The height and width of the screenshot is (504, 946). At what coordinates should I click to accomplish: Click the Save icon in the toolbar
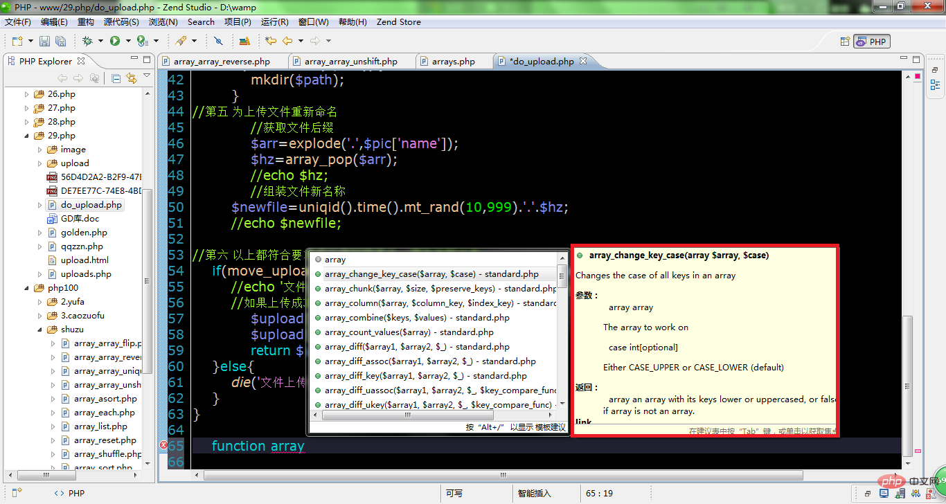click(x=44, y=42)
